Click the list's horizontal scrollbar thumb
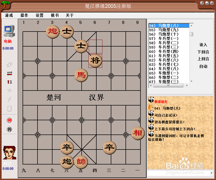 click(x=168, y=85)
